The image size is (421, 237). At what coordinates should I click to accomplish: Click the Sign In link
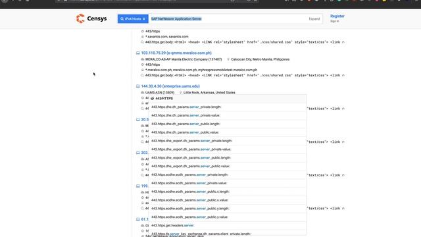(x=334, y=21)
